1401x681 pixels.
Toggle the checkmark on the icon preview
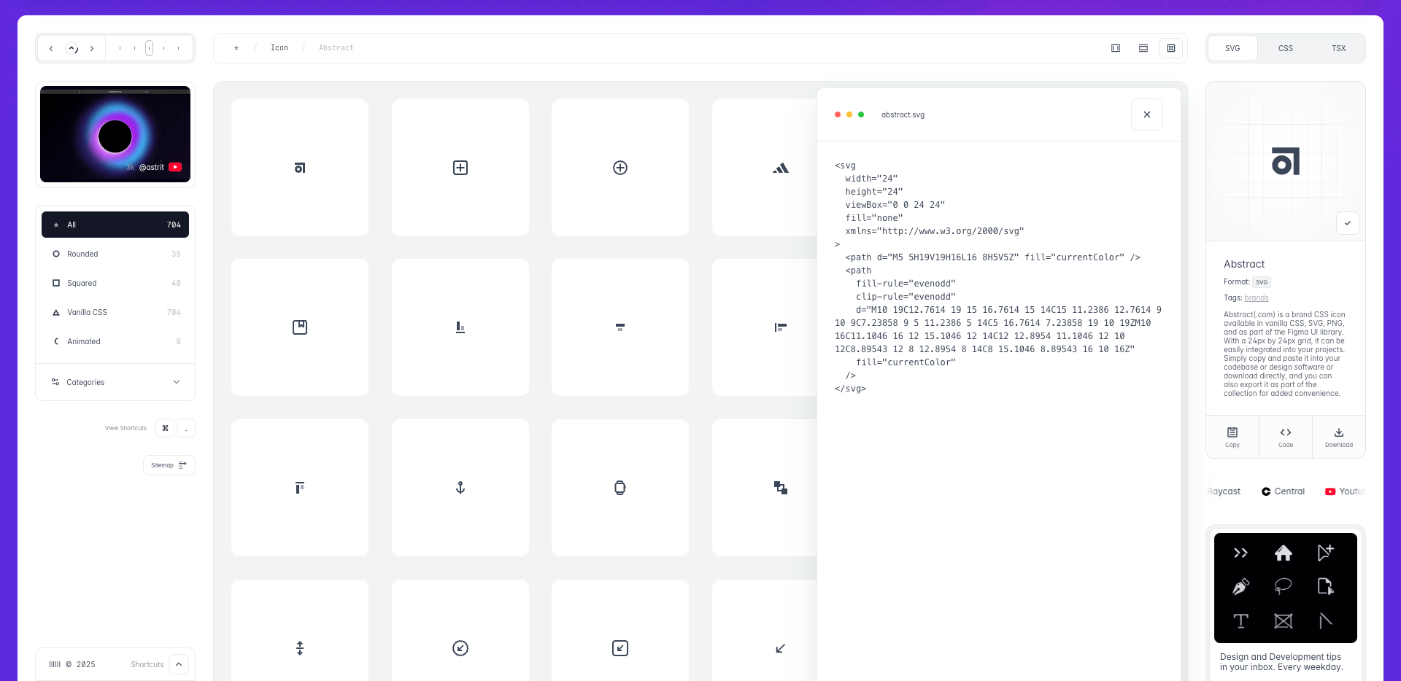(1348, 223)
